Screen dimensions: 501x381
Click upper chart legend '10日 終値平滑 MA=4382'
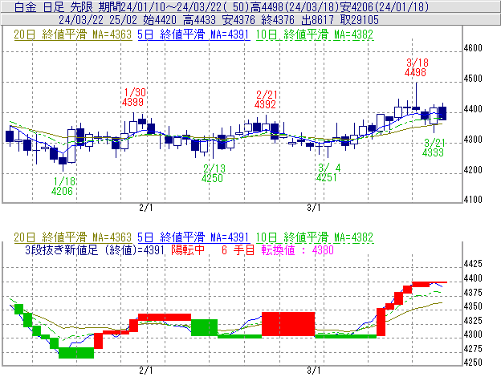(x=315, y=34)
